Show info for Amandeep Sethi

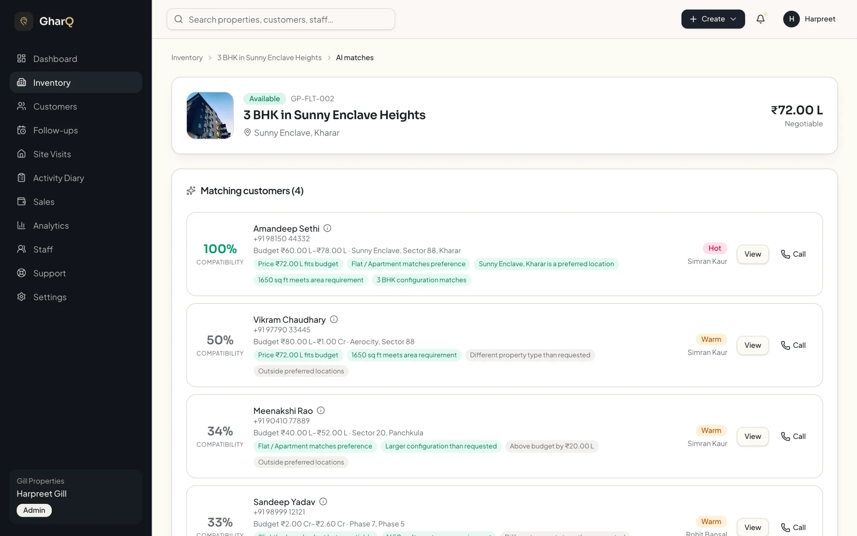pyautogui.click(x=327, y=228)
